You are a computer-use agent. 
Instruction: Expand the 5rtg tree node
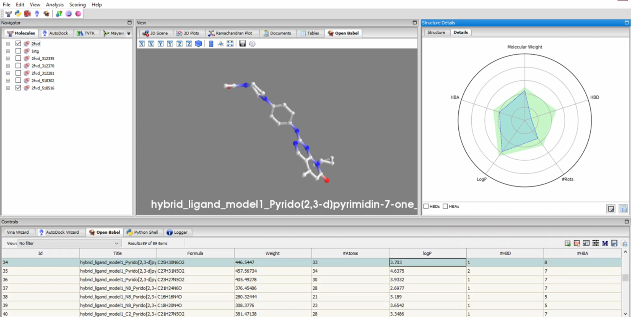pyautogui.click(x=8, y=51)
